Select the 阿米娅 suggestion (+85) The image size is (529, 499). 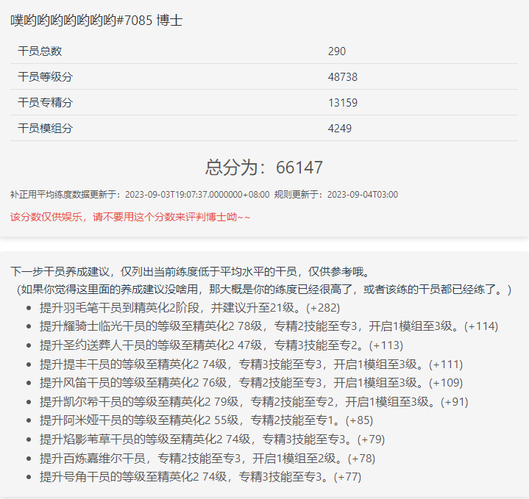pyautogui.click(x=206, y=420)
